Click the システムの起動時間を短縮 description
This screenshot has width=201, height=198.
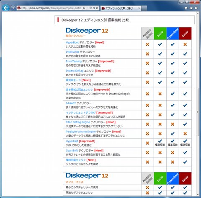coord(81,46)
